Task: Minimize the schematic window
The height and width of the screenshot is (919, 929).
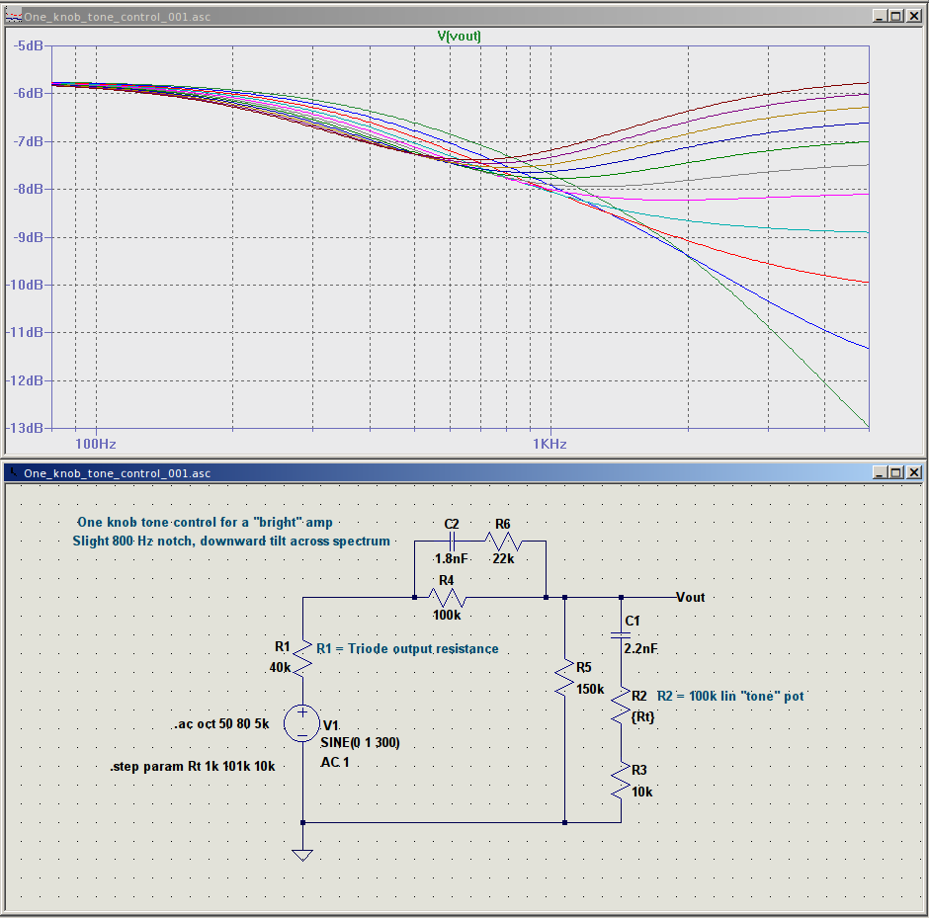Action: (x=880, y=472)
